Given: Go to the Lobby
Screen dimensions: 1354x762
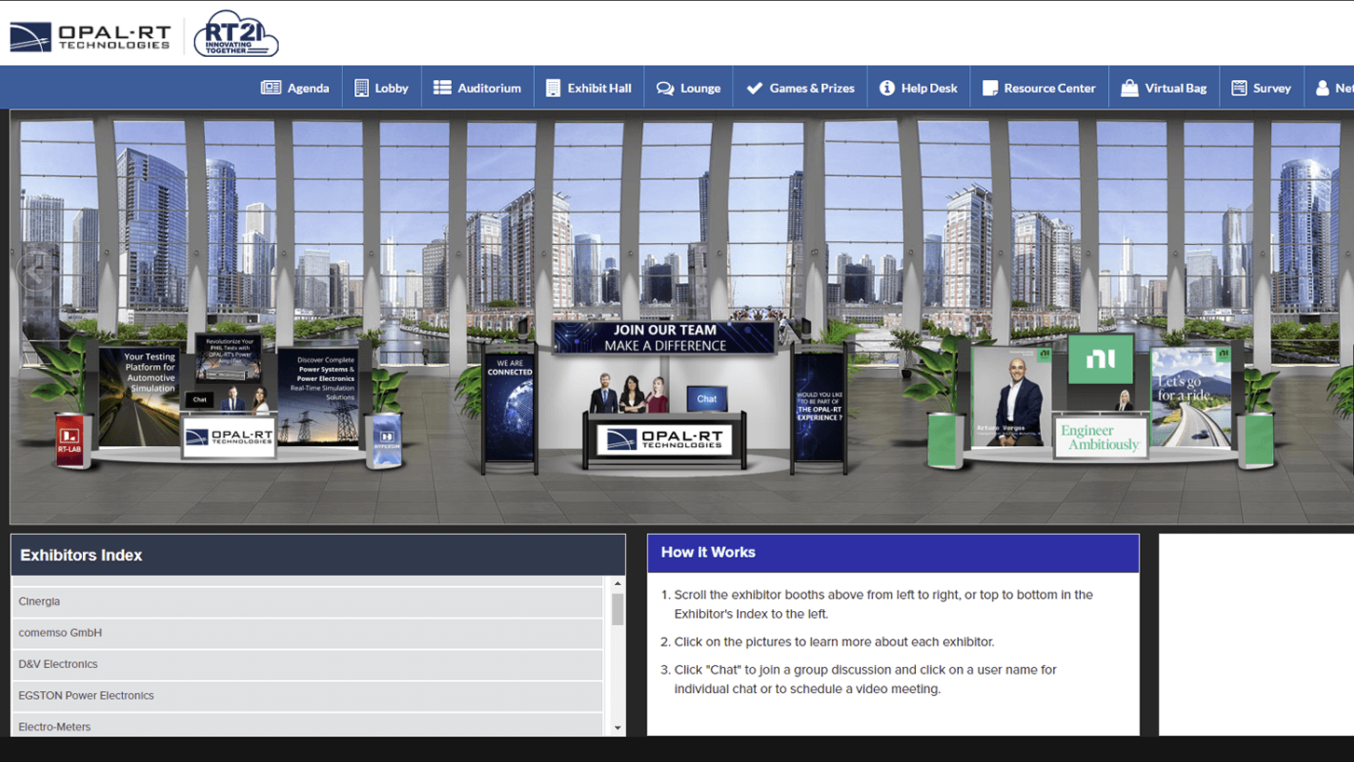Looking at the screenshot, I should click(382, 88).
